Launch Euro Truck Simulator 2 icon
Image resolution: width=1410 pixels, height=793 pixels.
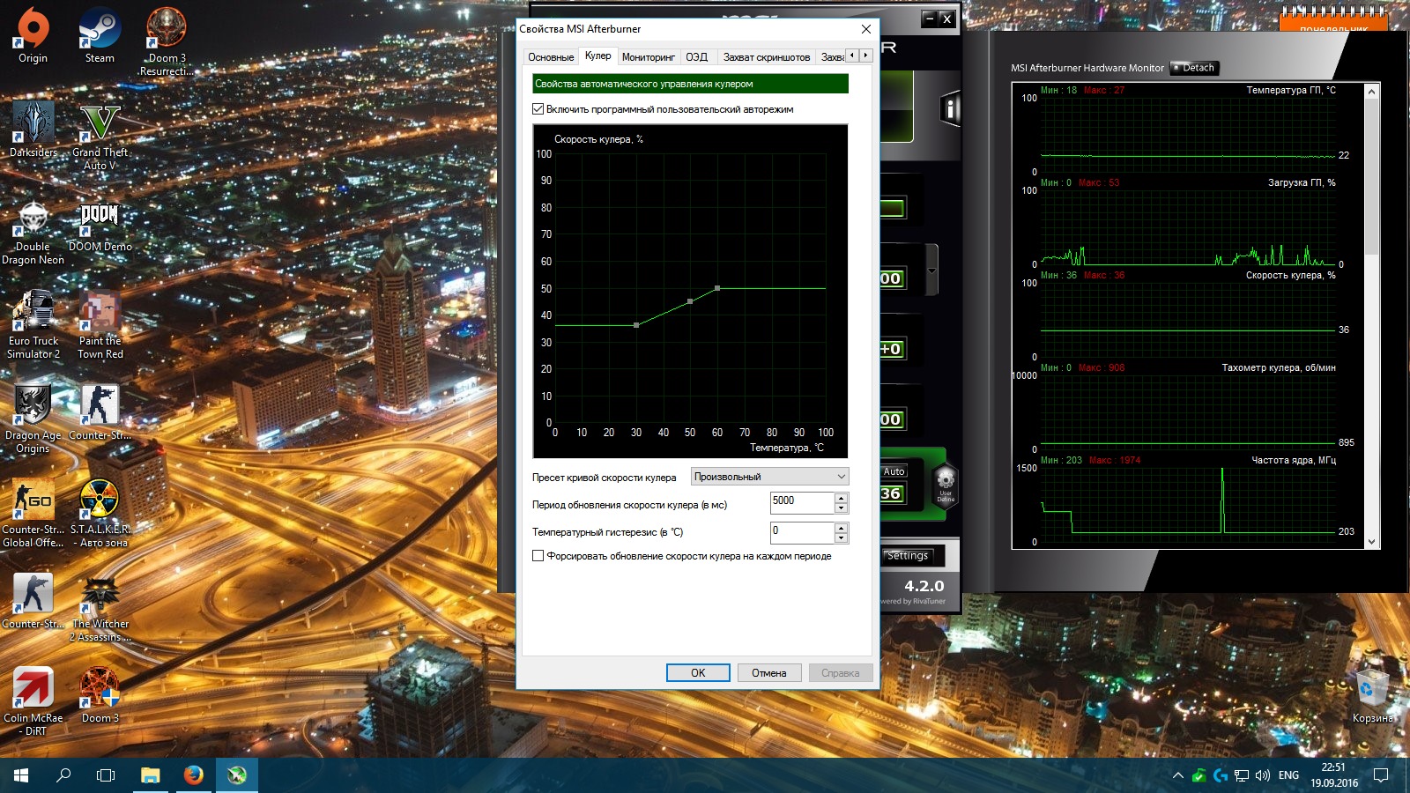pos(33,325)
